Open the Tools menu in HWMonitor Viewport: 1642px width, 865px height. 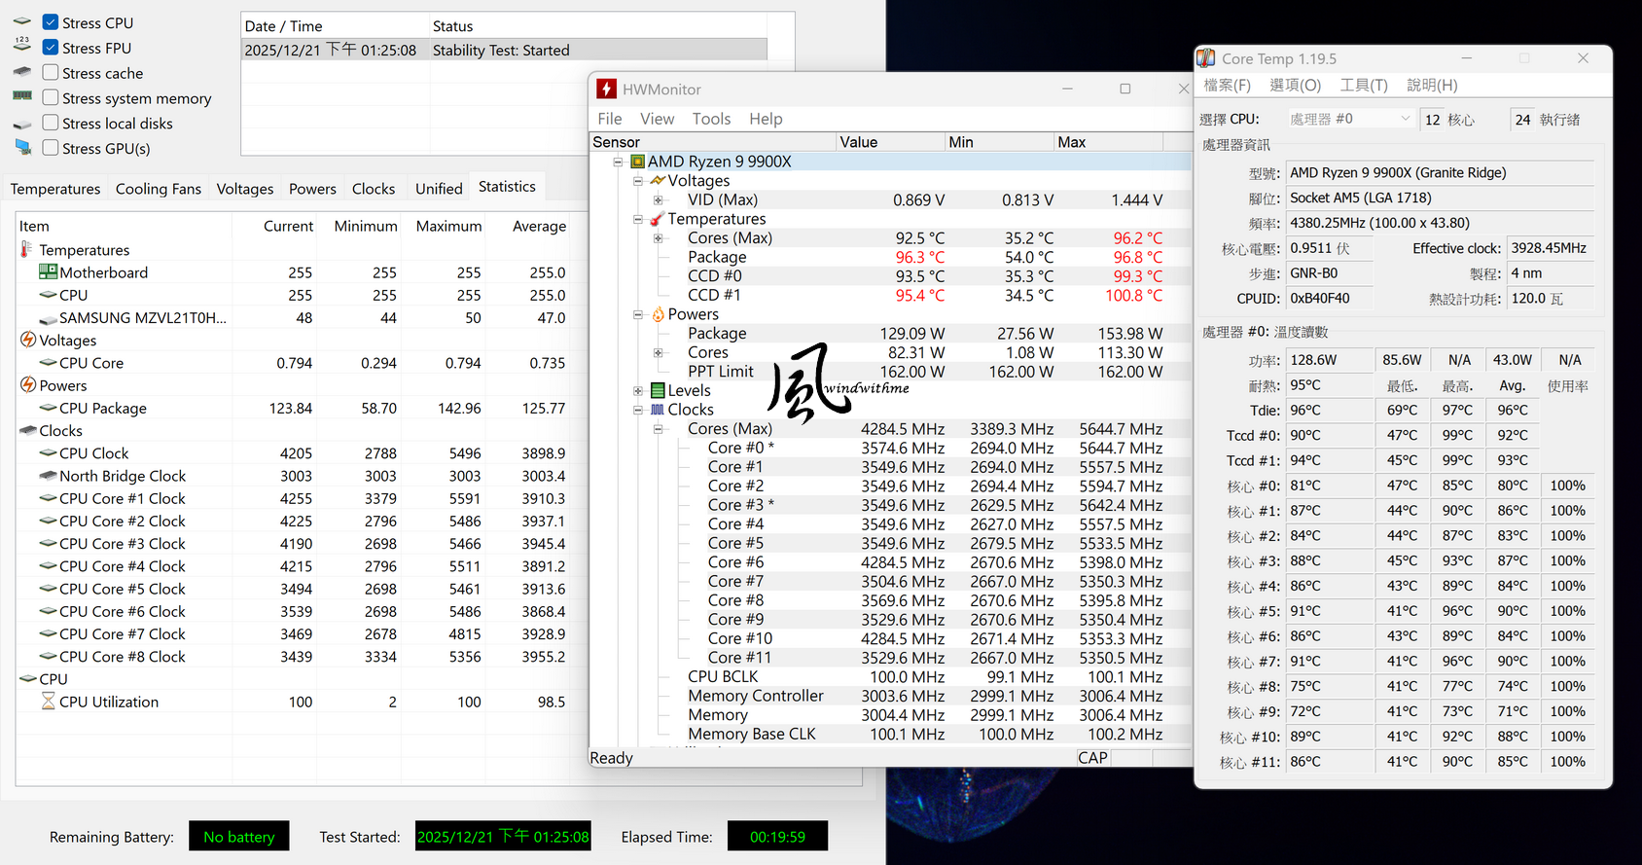711,119
